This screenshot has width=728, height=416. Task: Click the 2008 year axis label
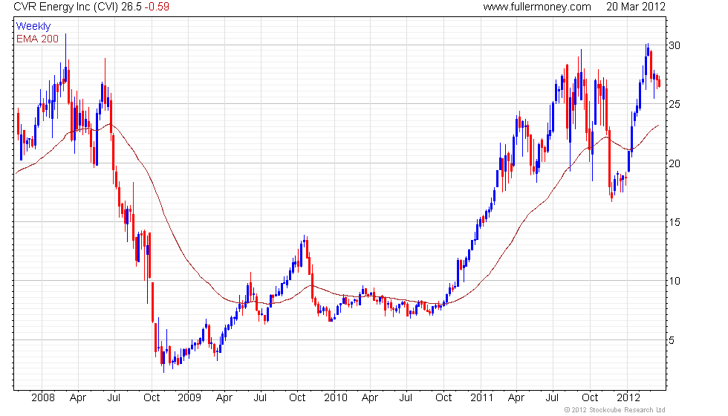(x=43, y=397)
